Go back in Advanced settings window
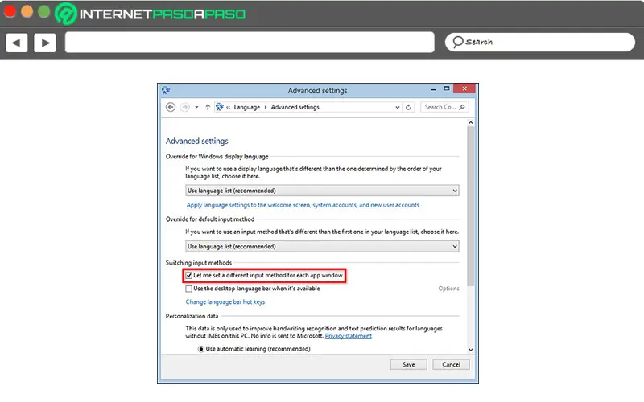 coord(171,107)
